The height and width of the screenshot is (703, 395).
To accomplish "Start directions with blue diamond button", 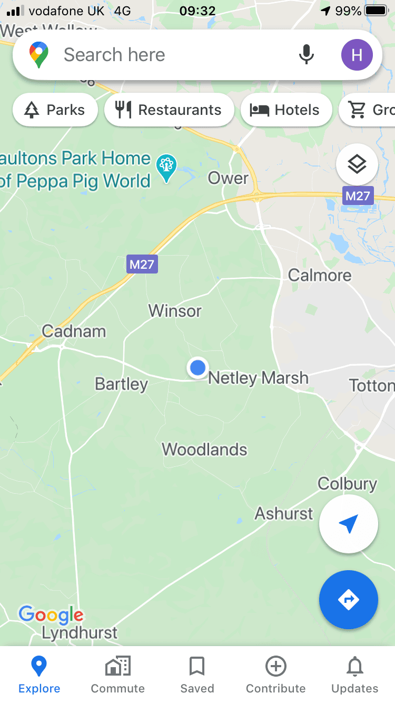I will pyautogui.click(x=349, y=600).
